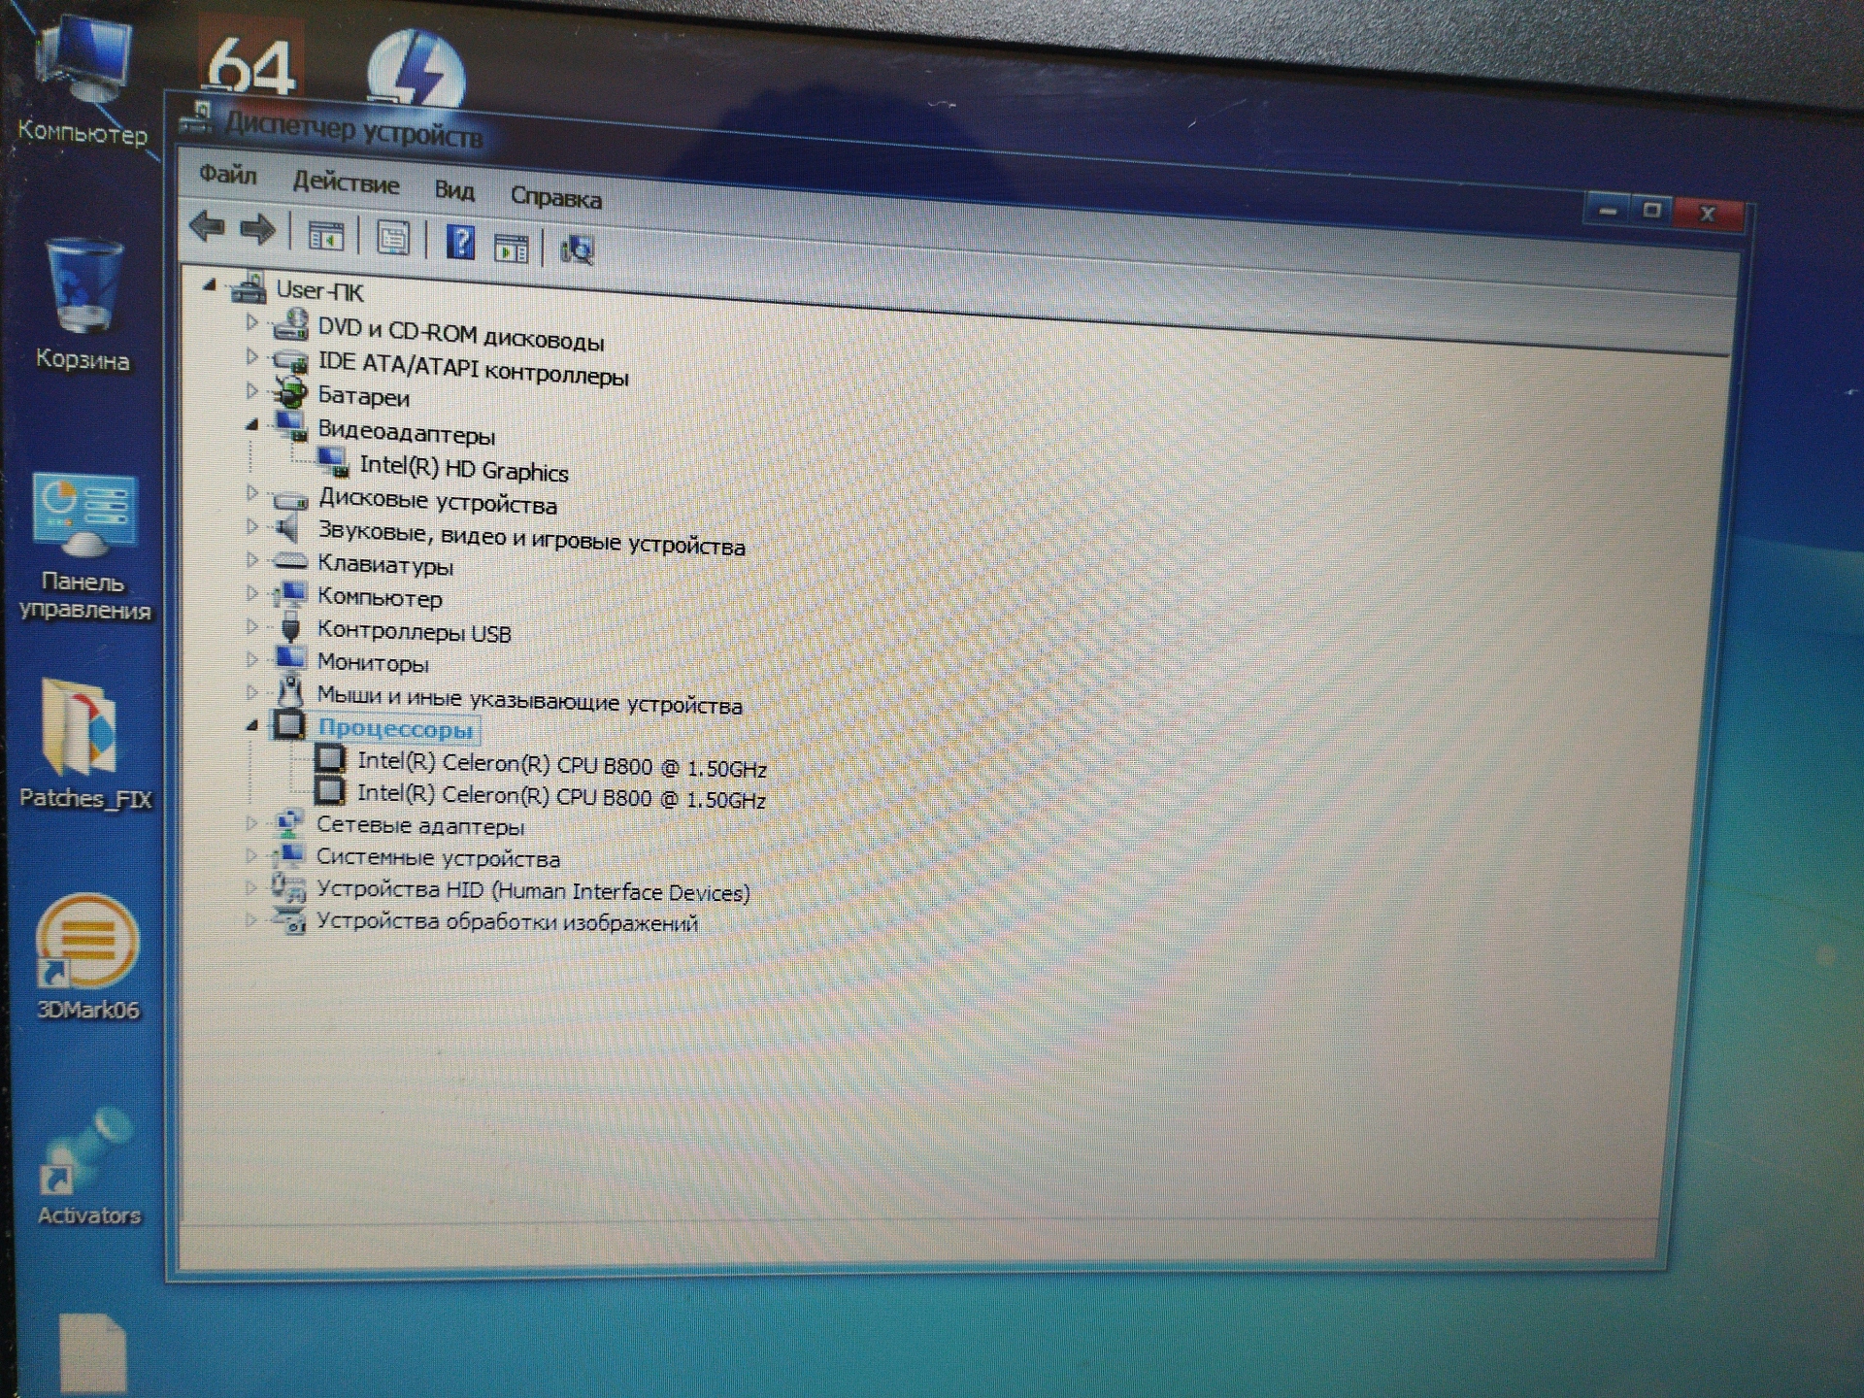Select the blue lightning-bolt desktop icon
1864x1398 pixels.
click(416, 68)
